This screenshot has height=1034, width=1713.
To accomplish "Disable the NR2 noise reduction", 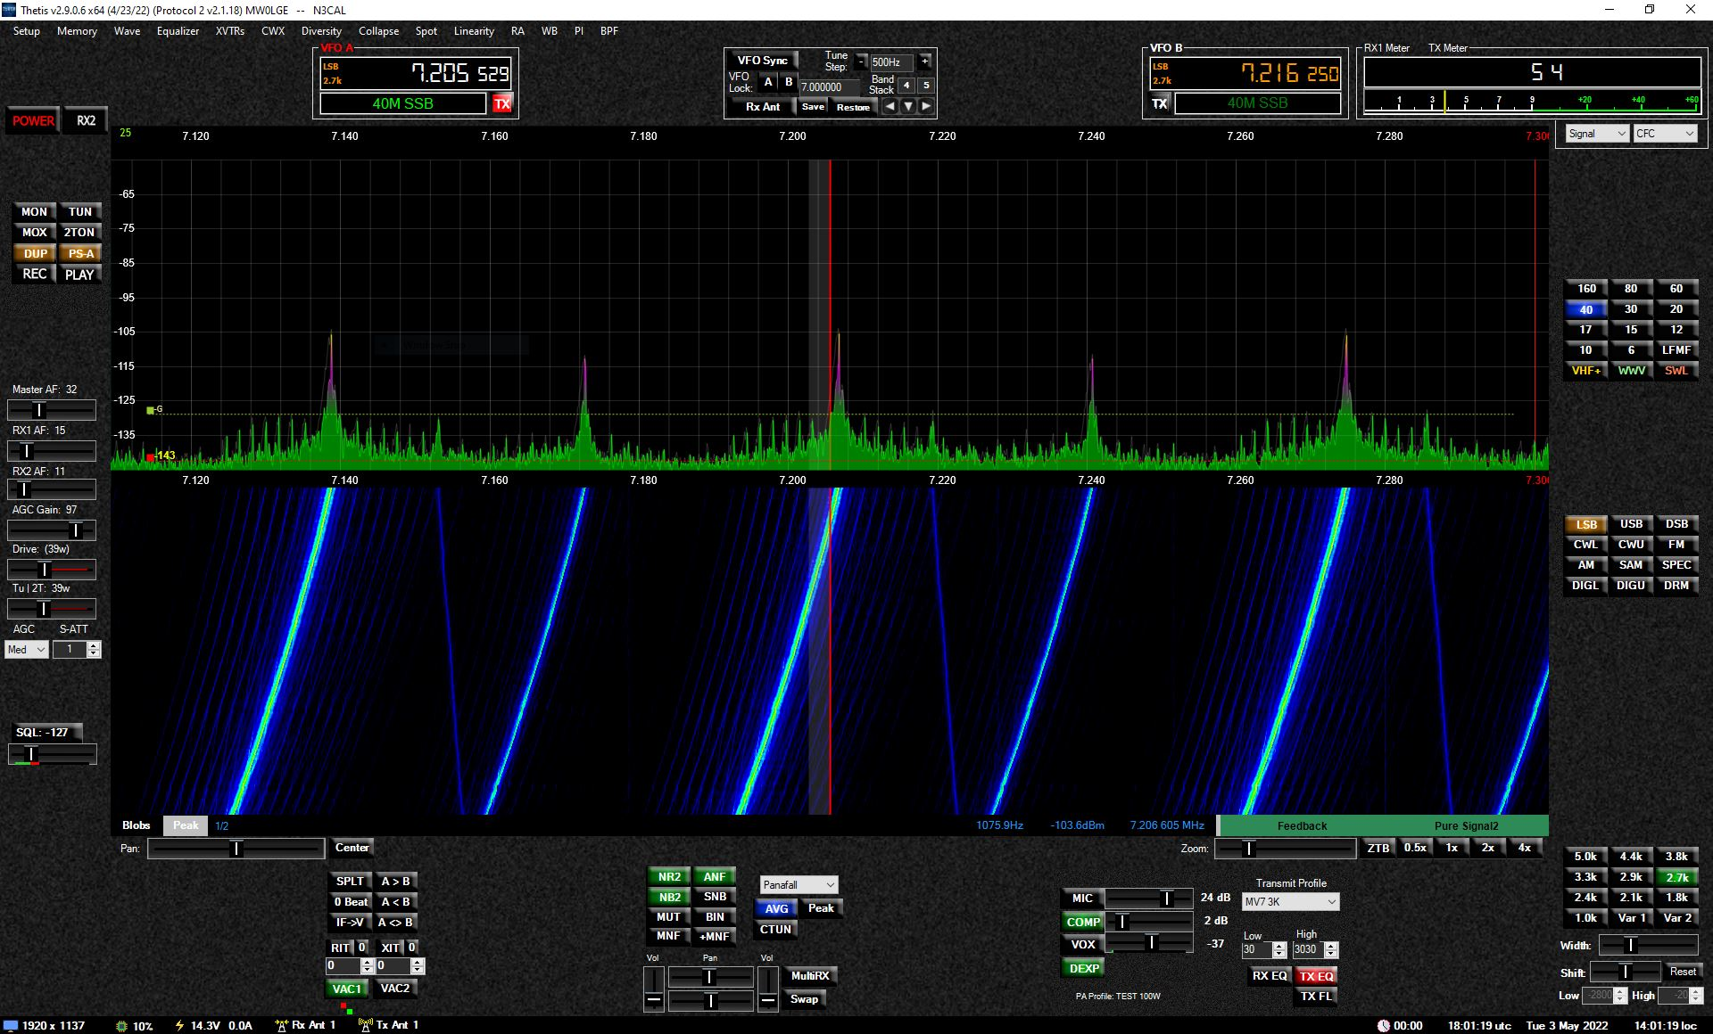I will click(669, 876).
